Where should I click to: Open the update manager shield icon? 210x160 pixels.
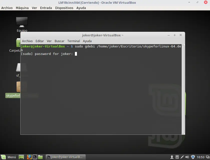pyautogui.click(x=193, y=157)
